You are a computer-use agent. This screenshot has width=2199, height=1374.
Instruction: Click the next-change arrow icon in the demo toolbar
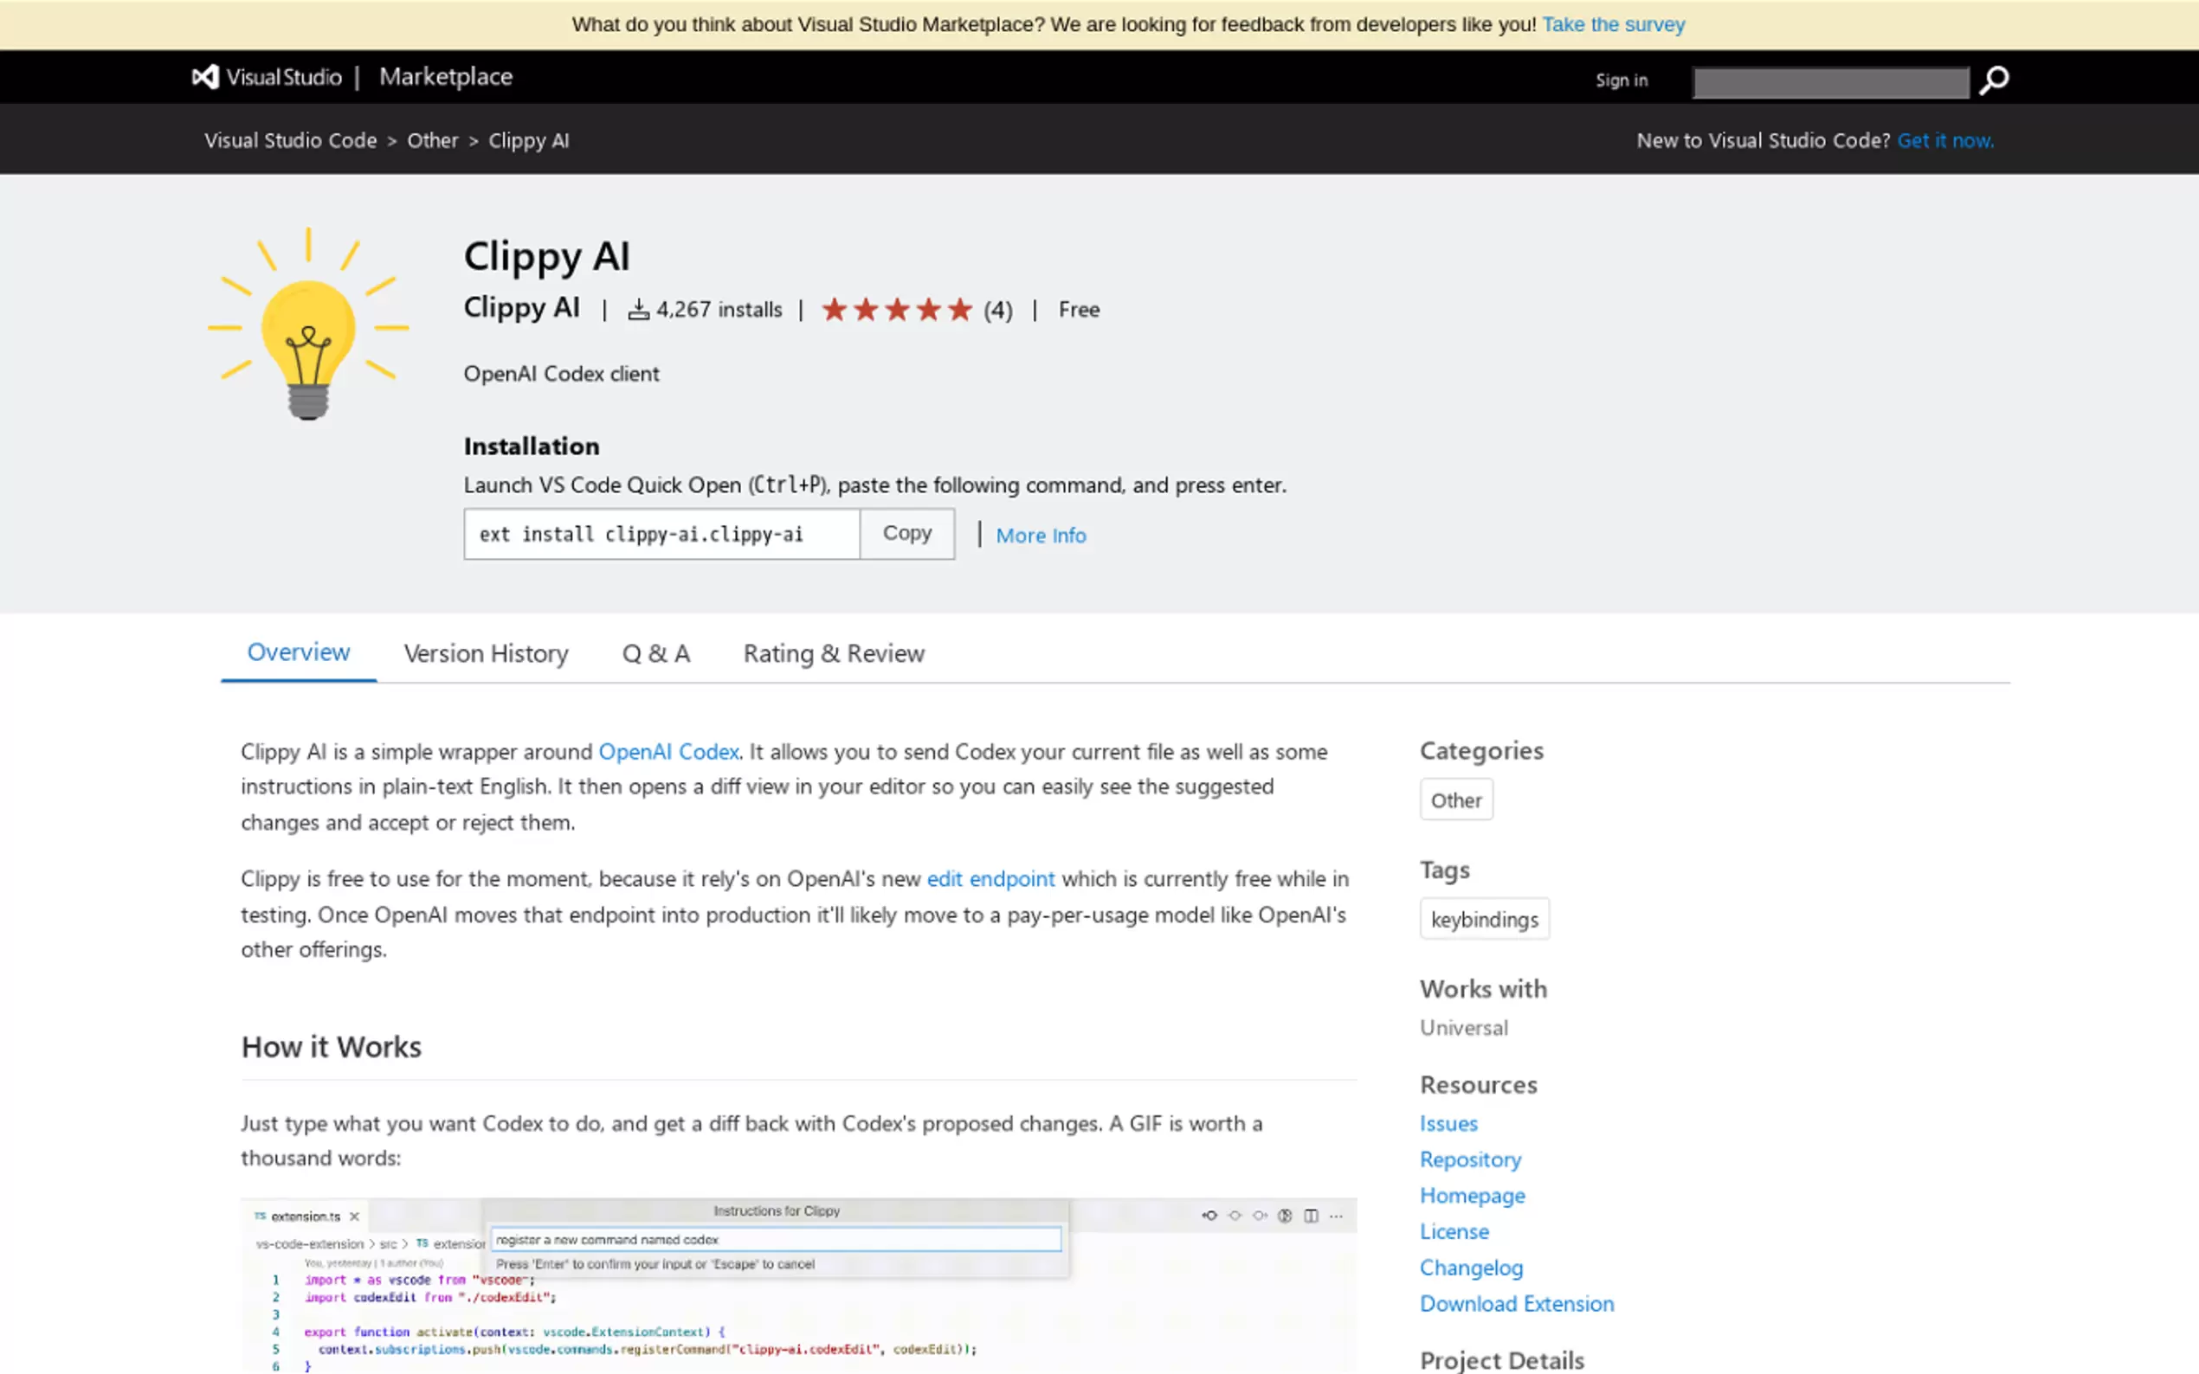coord(1260,1216)
